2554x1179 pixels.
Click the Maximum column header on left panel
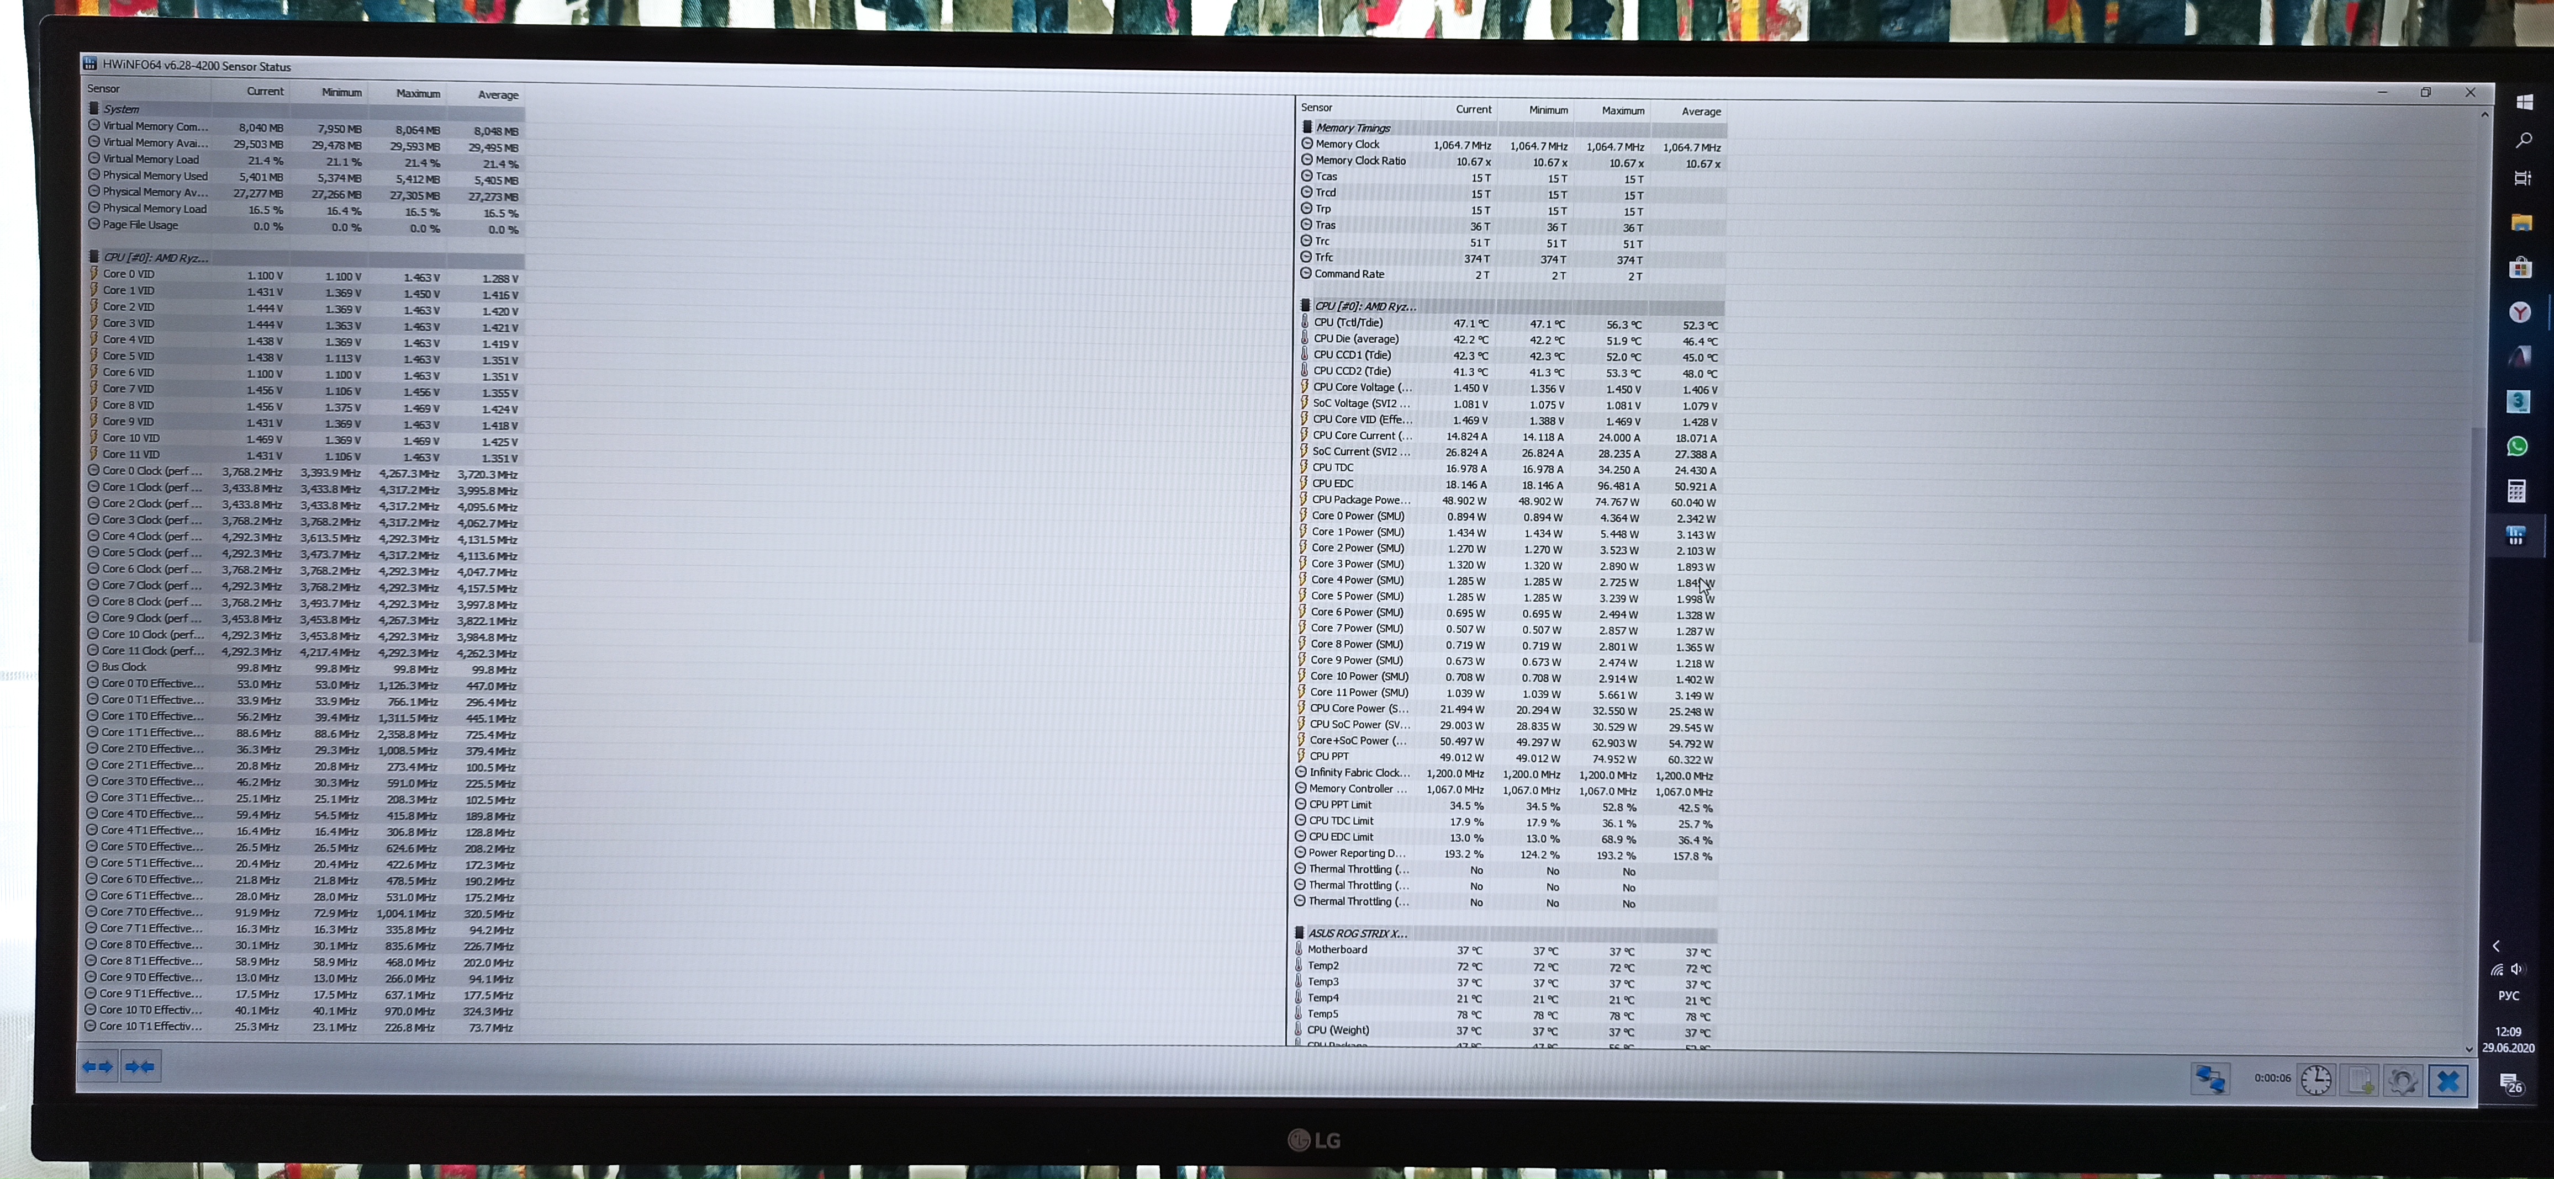point(418,93)
